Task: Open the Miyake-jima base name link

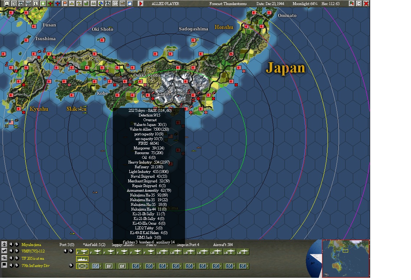Action: pyautogui.click(x=31, y=245)
